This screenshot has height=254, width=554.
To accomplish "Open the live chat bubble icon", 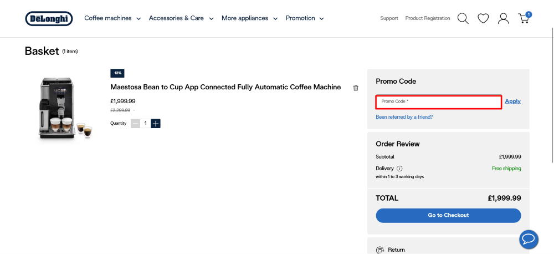I will click(x=529, y=240).
